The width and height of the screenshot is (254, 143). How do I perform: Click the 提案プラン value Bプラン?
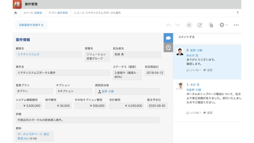point(35,91)
